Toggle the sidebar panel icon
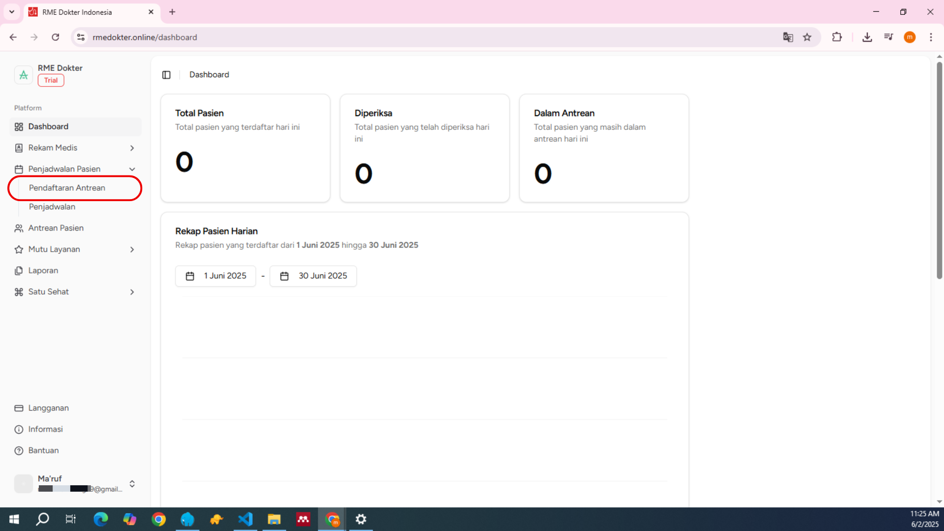 point(166,75)
